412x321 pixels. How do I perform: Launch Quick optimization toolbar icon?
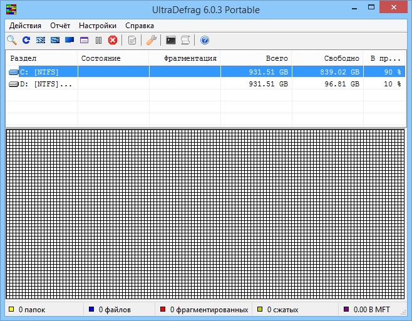click(55, 40)
